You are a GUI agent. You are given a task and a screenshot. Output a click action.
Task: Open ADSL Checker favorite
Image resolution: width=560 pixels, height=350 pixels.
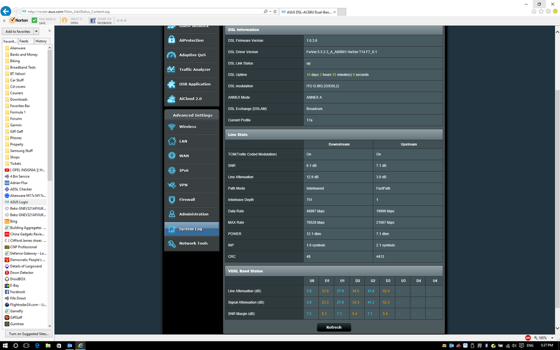(x=21, y=189)
